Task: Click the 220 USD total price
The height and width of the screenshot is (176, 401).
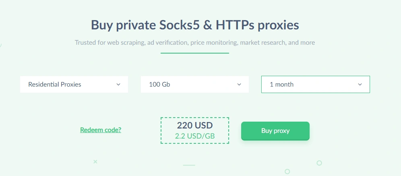Action: pyautogui.click(x=195, y=125)
